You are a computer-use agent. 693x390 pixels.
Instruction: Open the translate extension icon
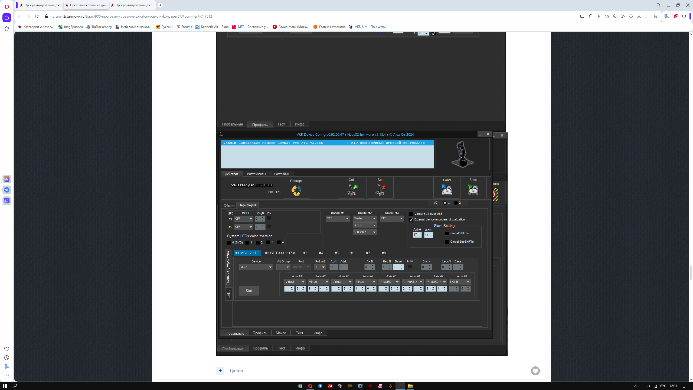coord(667,16)
